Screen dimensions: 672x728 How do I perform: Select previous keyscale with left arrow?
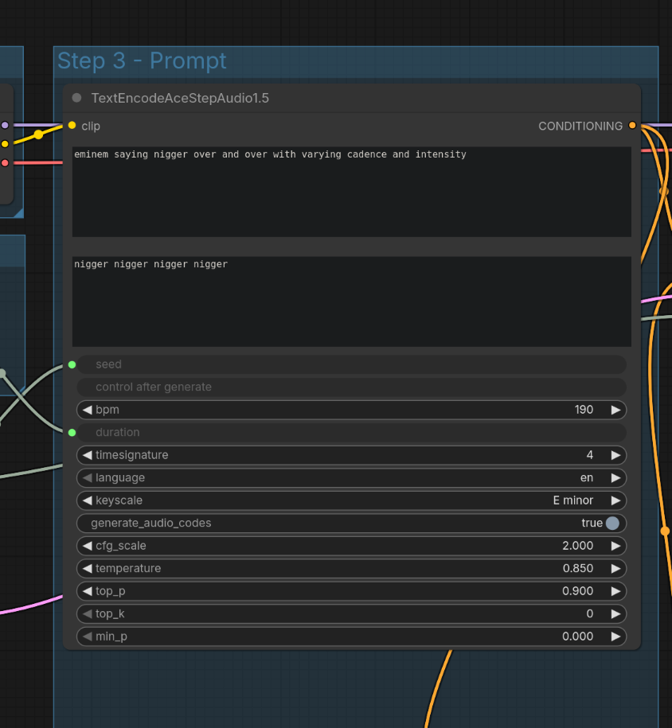coord(87,500)
